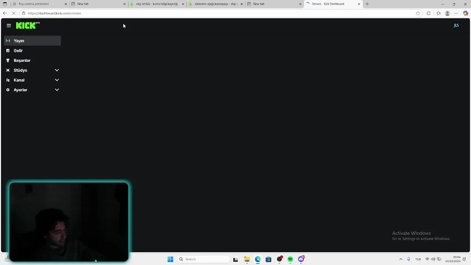Screen dimensions: 471x265
Task: Switch to ekşi sözlük kutsal bilgi tab
Action: (157, 4)
